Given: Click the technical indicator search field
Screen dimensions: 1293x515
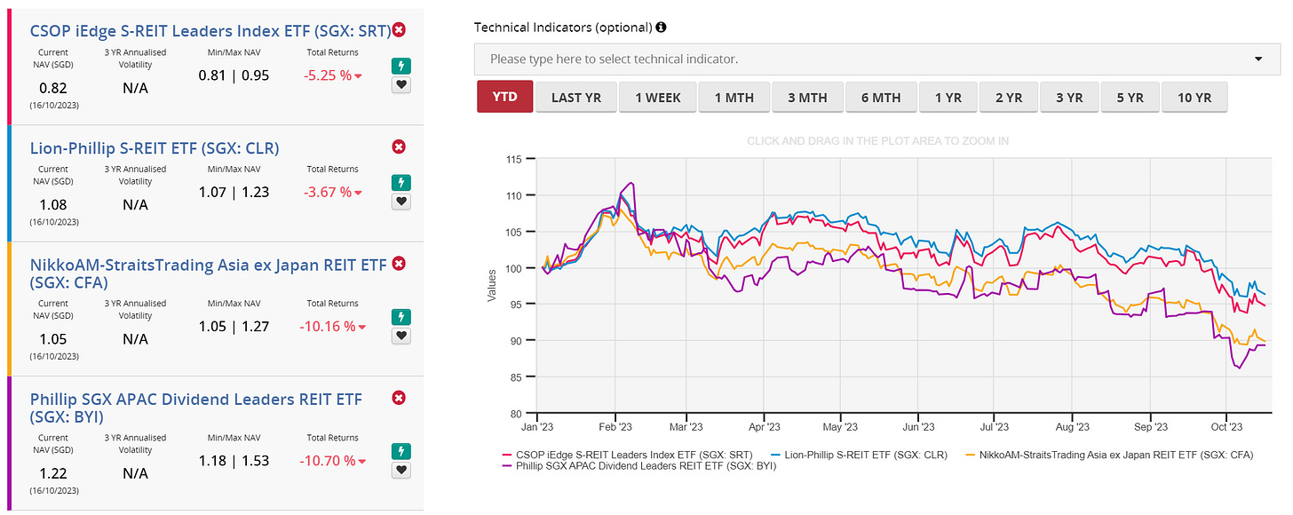Looking at the screenshot, I should tap(877, 59).
